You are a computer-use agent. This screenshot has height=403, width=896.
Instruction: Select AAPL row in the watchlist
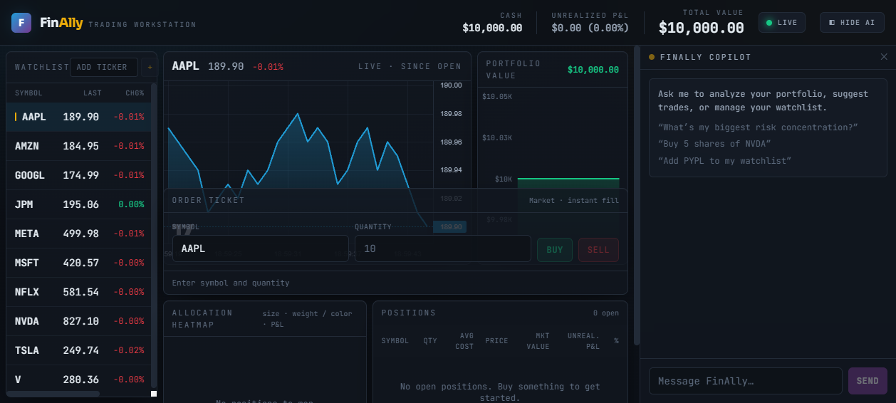pos(78,117)
